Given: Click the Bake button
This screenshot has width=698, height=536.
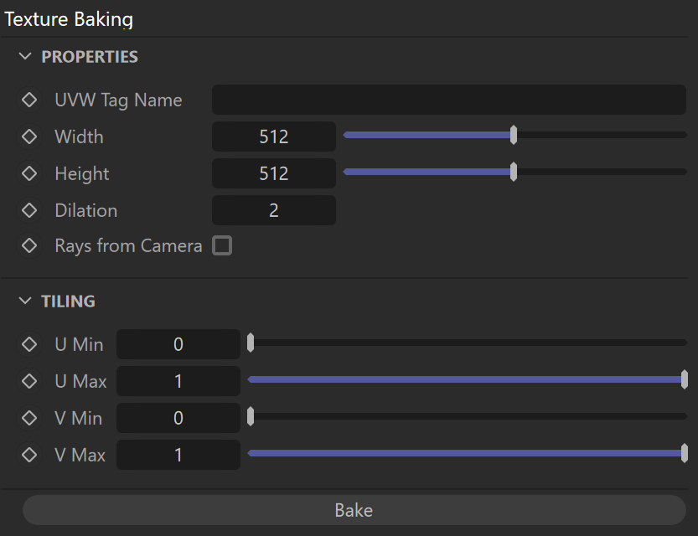Looking at the screenshot, I should pos(354,510).
